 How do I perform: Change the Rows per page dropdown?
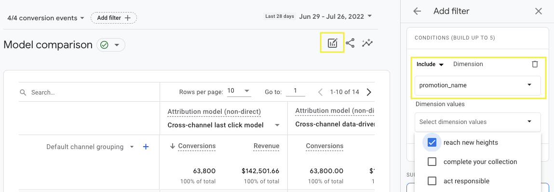[239, 91]
